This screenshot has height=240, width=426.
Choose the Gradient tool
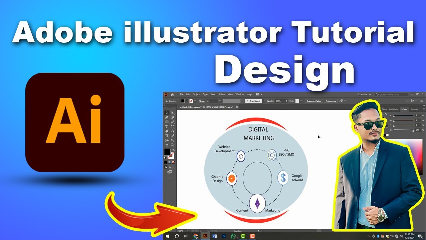pos(167,136)
